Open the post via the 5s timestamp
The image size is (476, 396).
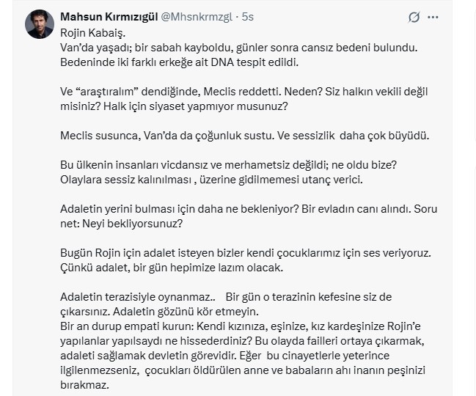pyautogui.click(x=248, y=17)
